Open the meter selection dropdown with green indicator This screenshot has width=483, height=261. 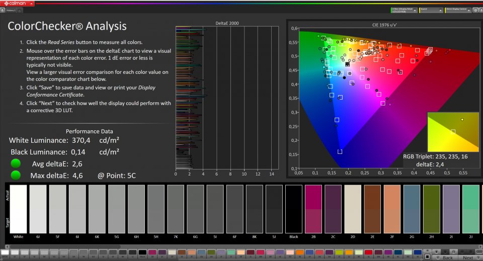[404, 10]
